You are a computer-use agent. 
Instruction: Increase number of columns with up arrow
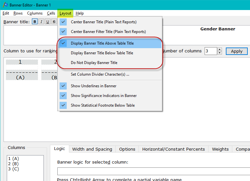click(x=220, y=49)
